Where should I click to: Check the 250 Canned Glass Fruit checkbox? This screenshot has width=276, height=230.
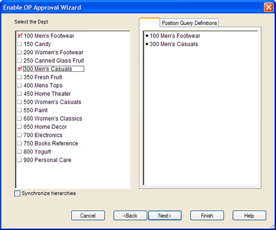pyautogui.click(x=20, y=60)
